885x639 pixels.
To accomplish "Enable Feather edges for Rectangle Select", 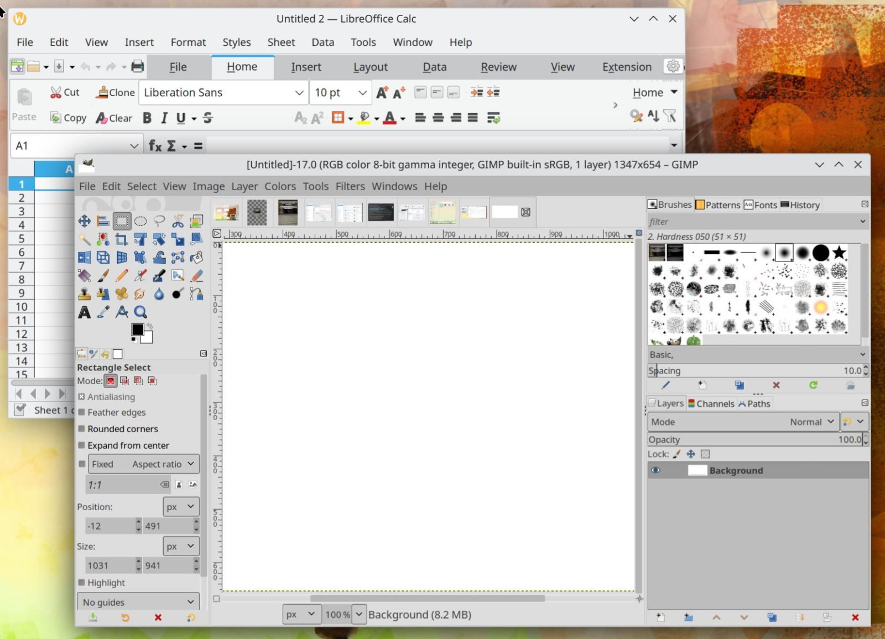I will tap(82, 412).
